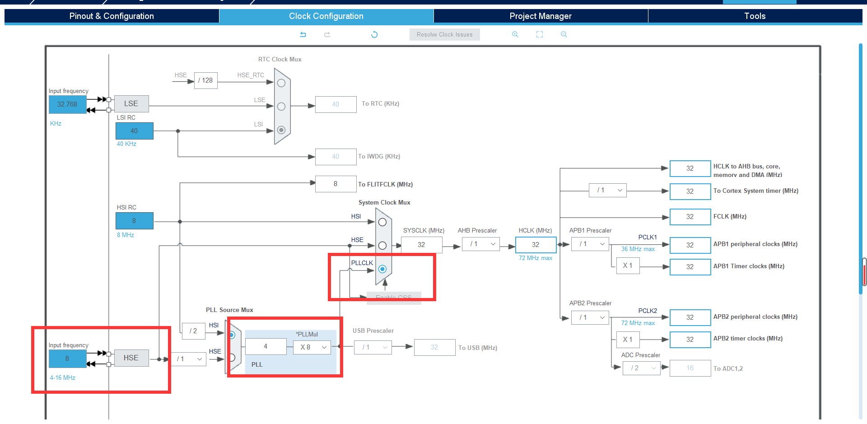Open the PLLMul X 8 dropdown
The width and height of the screenshot is (867, 424).
point(312,347)
